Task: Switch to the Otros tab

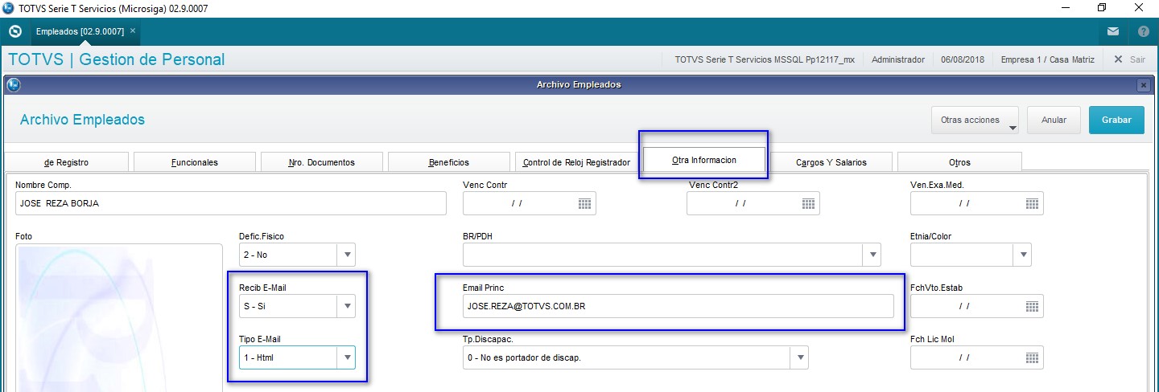Action: [959, 161]
